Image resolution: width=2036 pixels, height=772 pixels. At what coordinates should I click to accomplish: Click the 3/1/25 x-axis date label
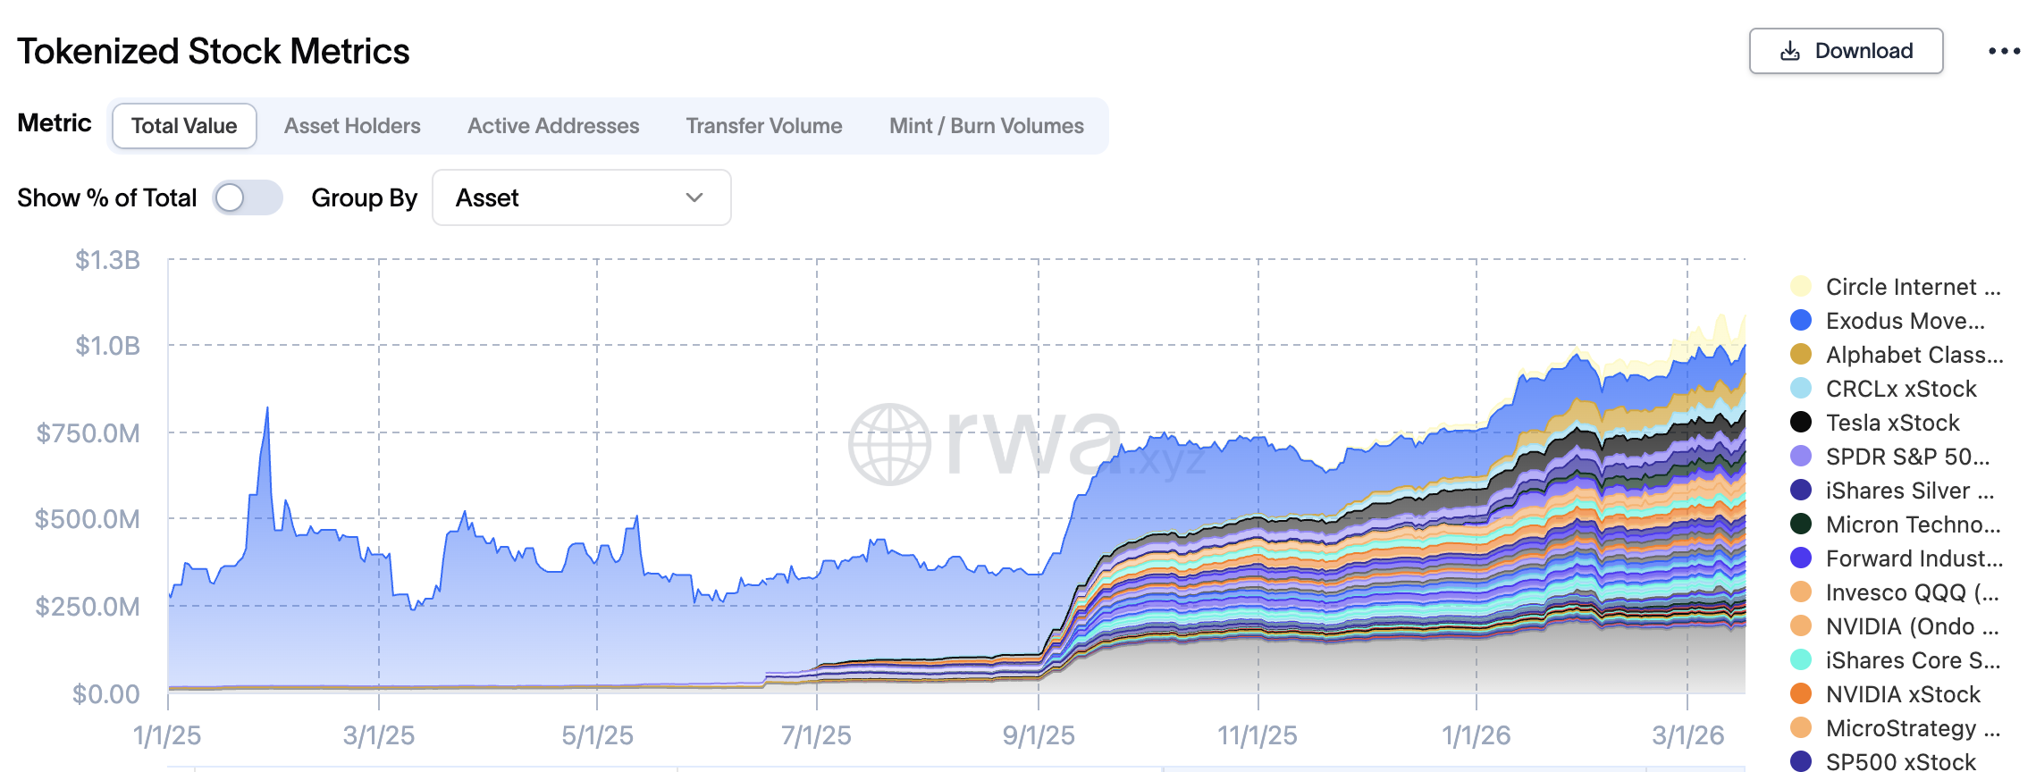coord(379,735)
